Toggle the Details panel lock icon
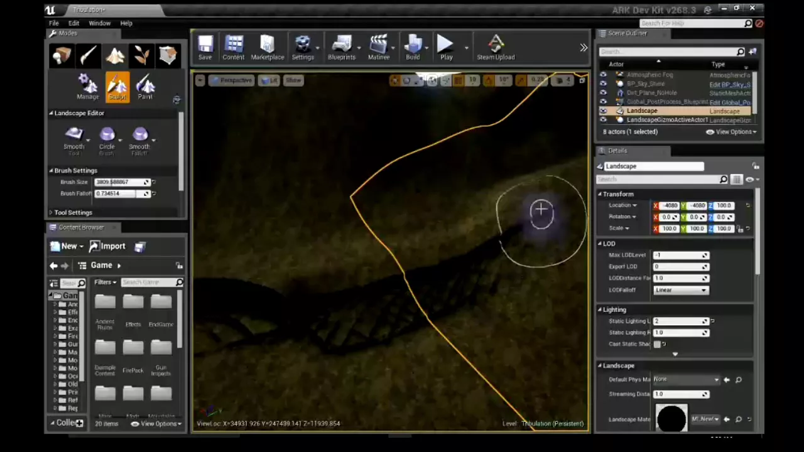Viewport: 804px width, 452px height. pos(756,166)
